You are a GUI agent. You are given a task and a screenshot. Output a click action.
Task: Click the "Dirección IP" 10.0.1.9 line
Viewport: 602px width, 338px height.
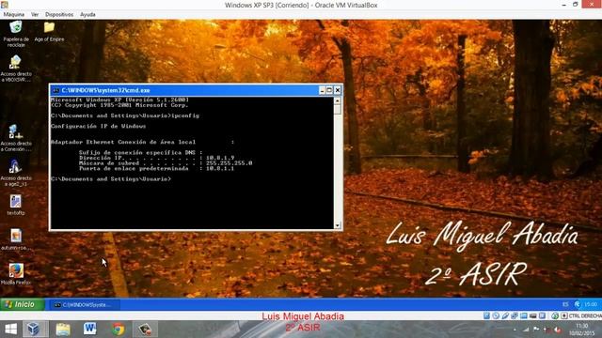(157, 158)
